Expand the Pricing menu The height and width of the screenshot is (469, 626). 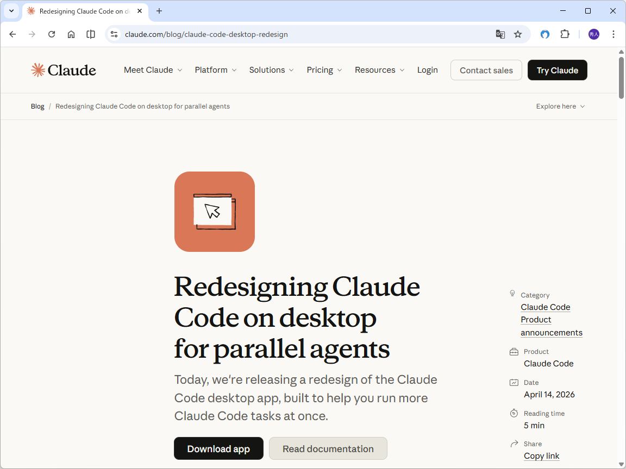click(x=324, y=70)
